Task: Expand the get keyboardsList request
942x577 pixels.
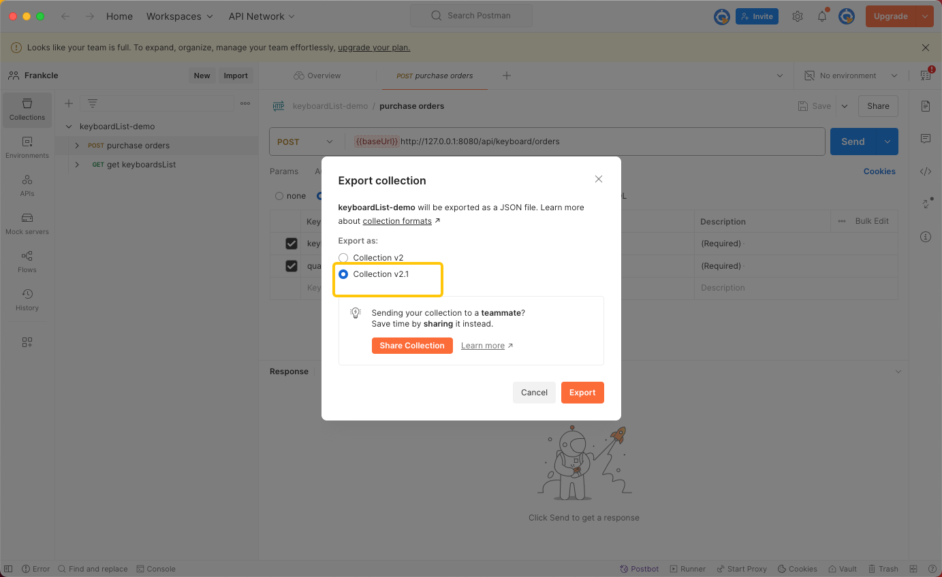Action: (77, 165)
